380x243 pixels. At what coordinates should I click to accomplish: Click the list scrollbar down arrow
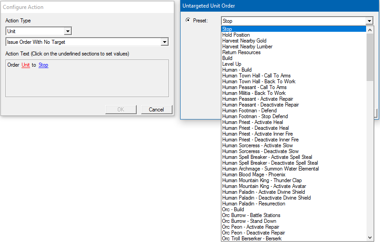tap(370, 238)
